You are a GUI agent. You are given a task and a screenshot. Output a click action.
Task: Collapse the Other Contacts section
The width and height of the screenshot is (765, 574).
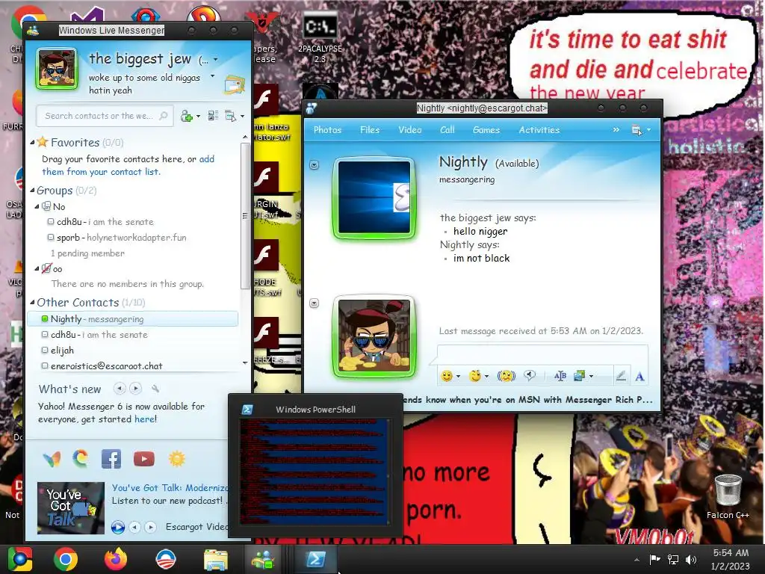[32, 302]
